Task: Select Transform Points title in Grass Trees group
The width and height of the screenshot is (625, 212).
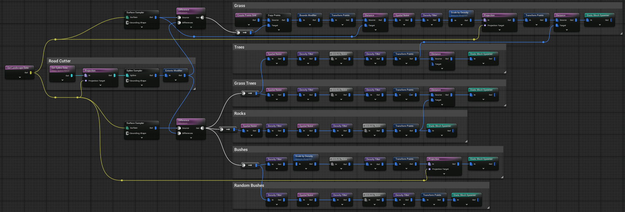Action: coord(404,90)
